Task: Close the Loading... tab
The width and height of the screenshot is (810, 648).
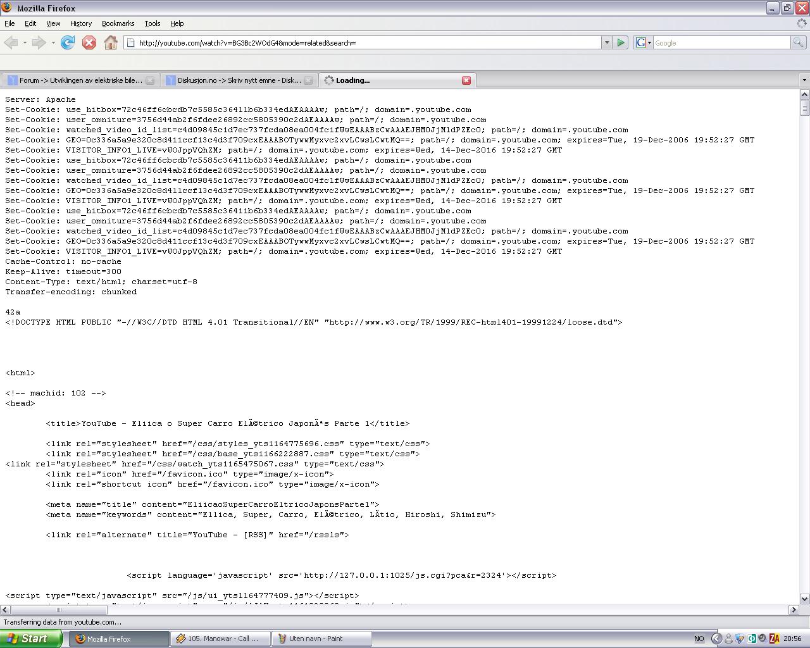Action: click(466, 80)
